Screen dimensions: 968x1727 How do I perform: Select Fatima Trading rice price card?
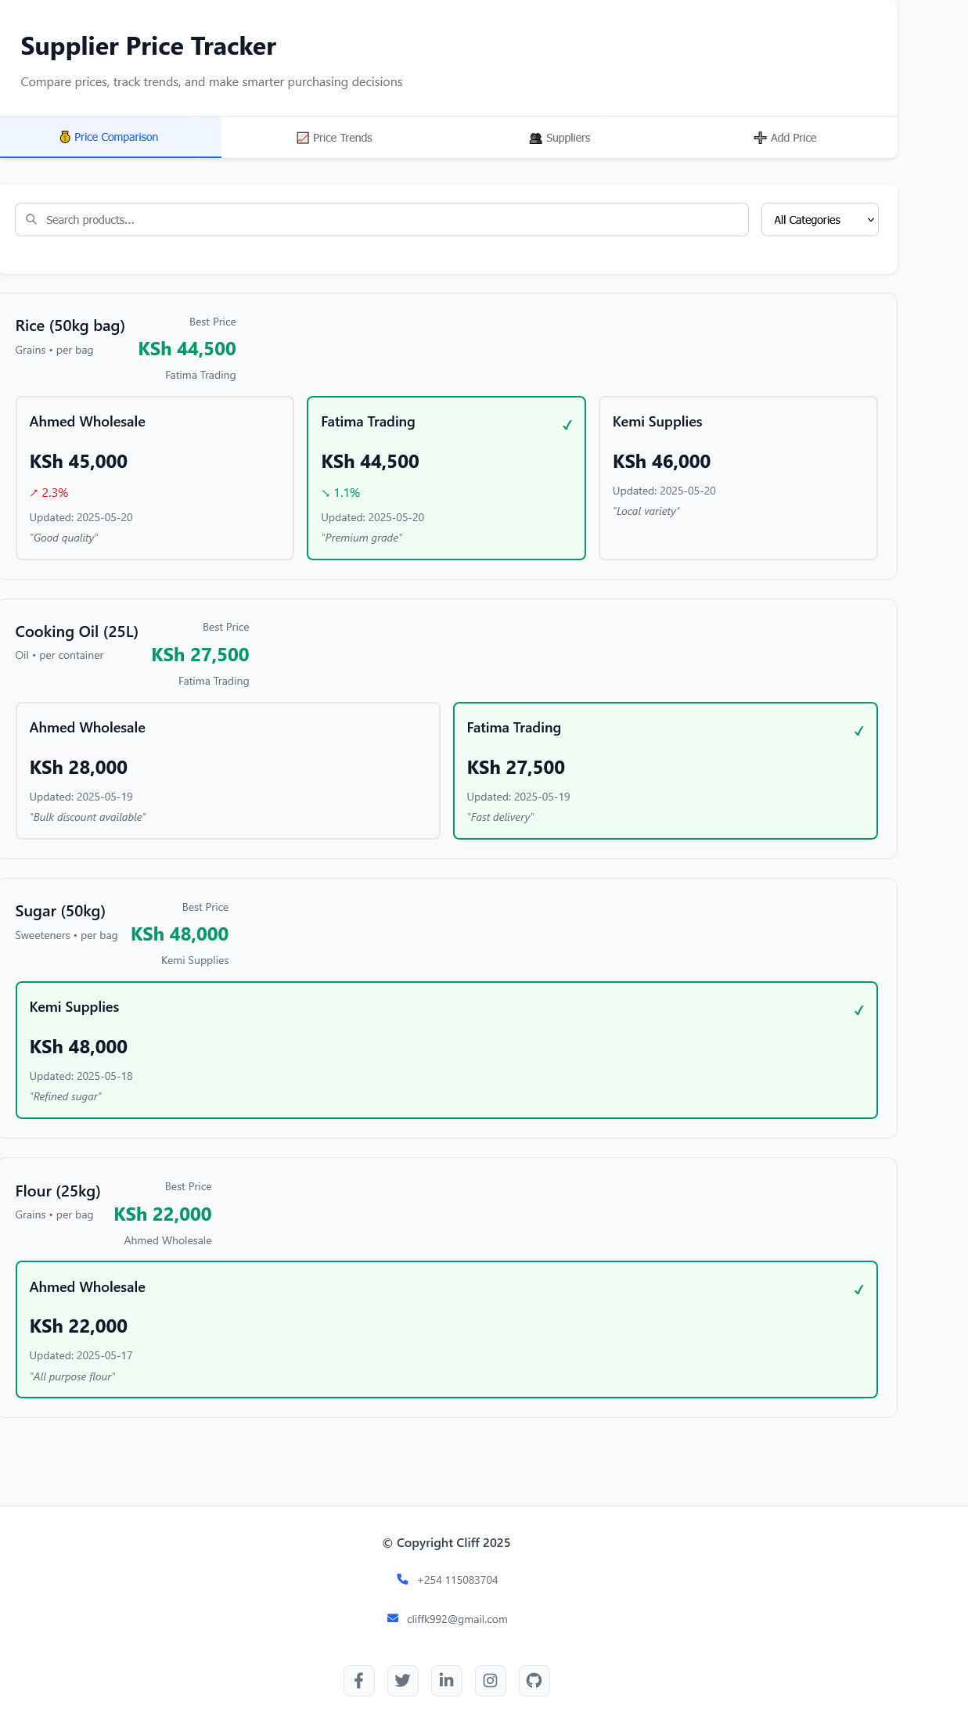[446, 478]
